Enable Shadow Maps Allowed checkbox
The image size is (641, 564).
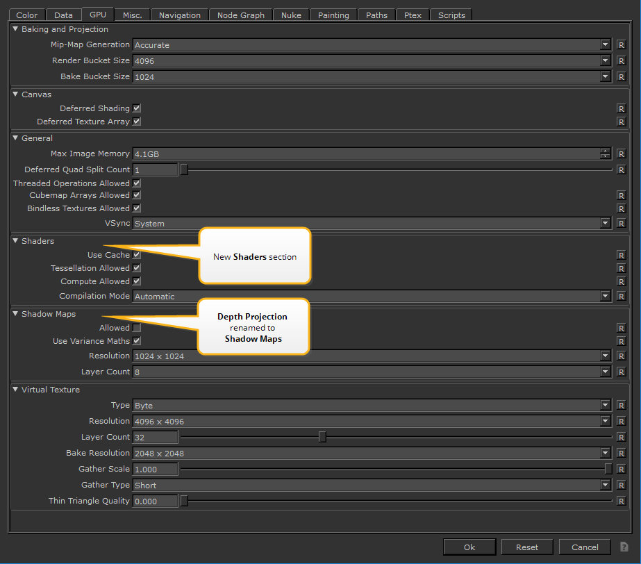(137, 328)
